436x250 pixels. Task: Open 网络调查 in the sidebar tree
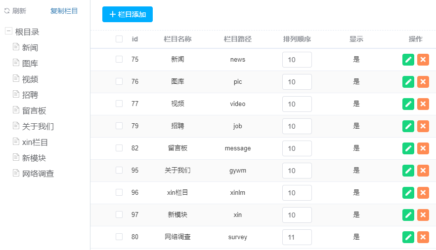click(x=38, y=174)
